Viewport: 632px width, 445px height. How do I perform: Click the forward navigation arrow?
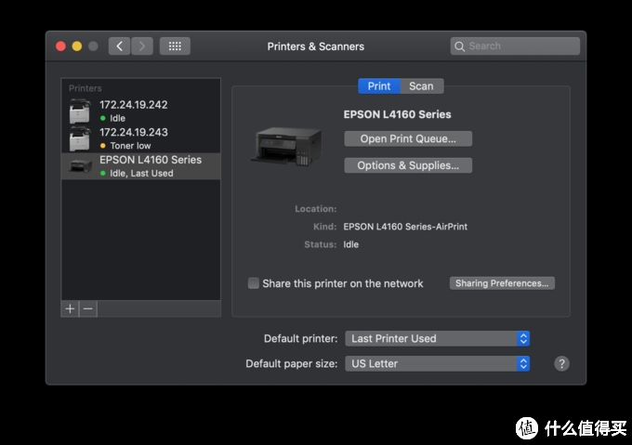point(142,46)
